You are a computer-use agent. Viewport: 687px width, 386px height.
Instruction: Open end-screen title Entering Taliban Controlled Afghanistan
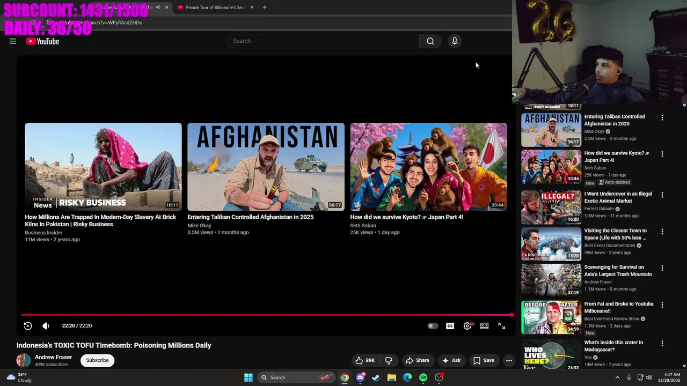coord(250,217)
